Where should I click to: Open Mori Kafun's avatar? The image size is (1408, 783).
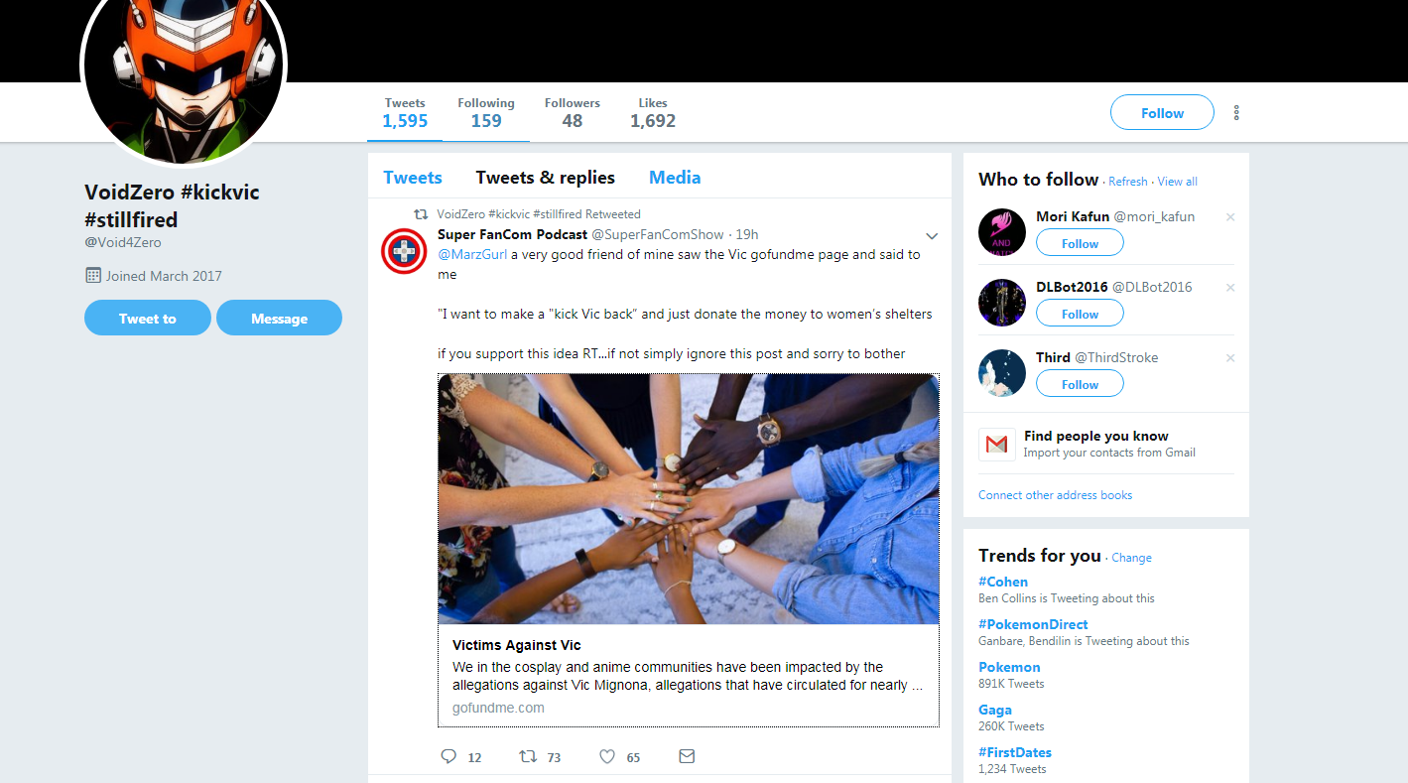coord(1002,232)
